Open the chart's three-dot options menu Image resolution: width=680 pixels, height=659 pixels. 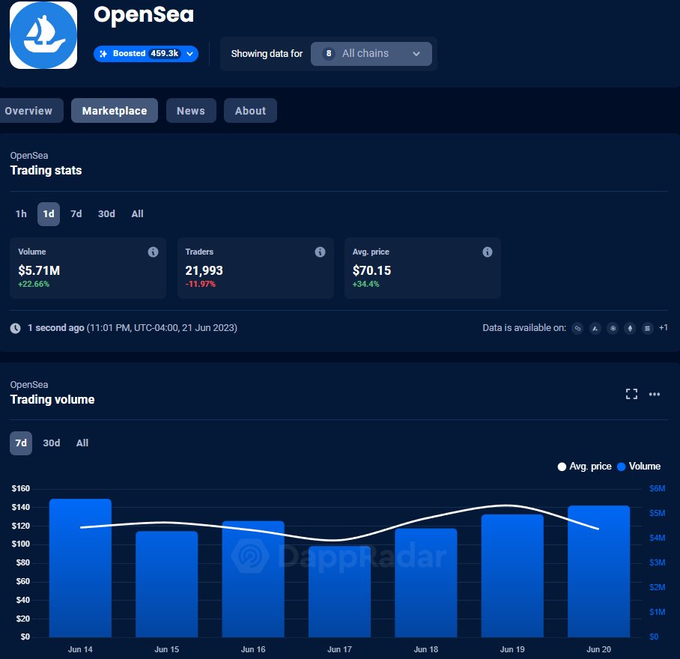[x=655, y=394]
